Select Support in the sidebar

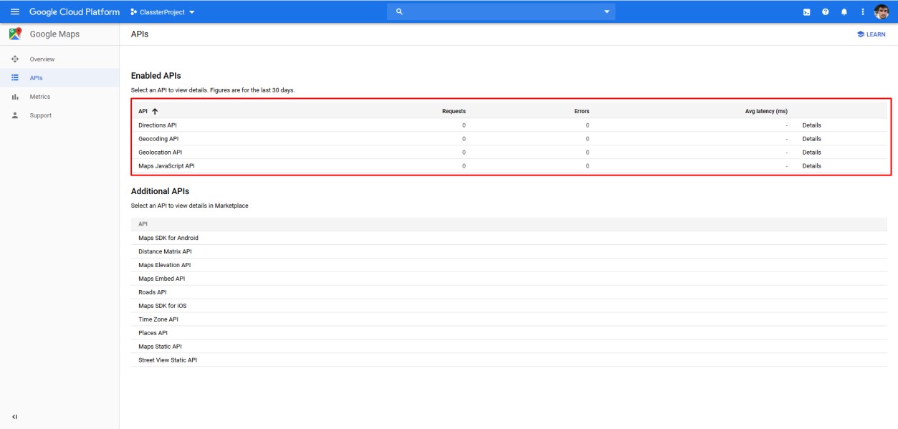click(x=40, y=115)
